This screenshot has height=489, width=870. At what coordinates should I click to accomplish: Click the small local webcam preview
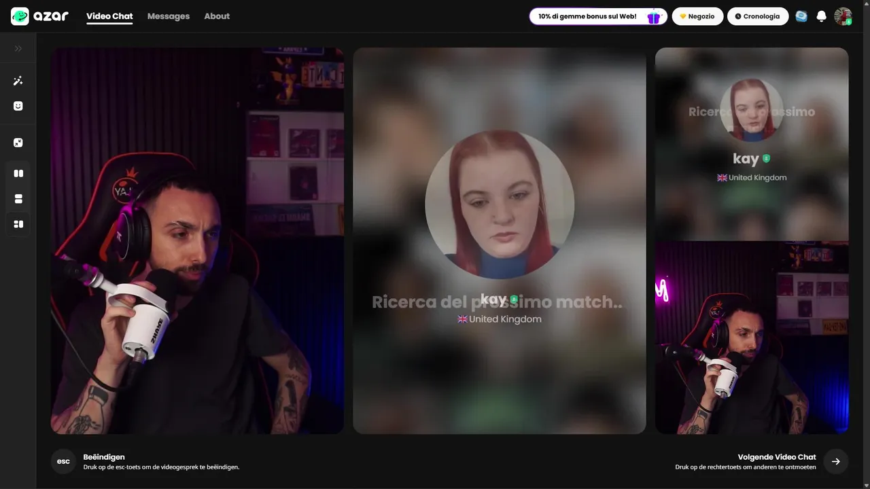click(752, 338)
